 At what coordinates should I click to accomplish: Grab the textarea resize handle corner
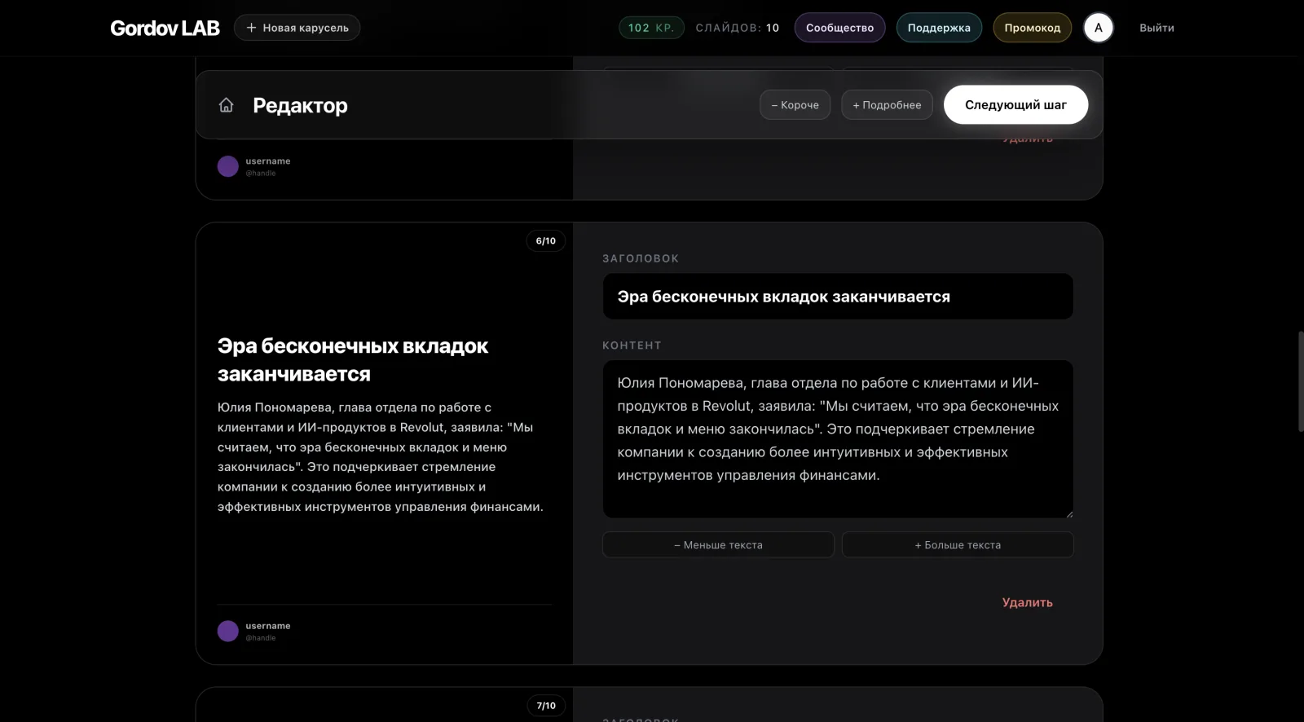coord(1069,514)
